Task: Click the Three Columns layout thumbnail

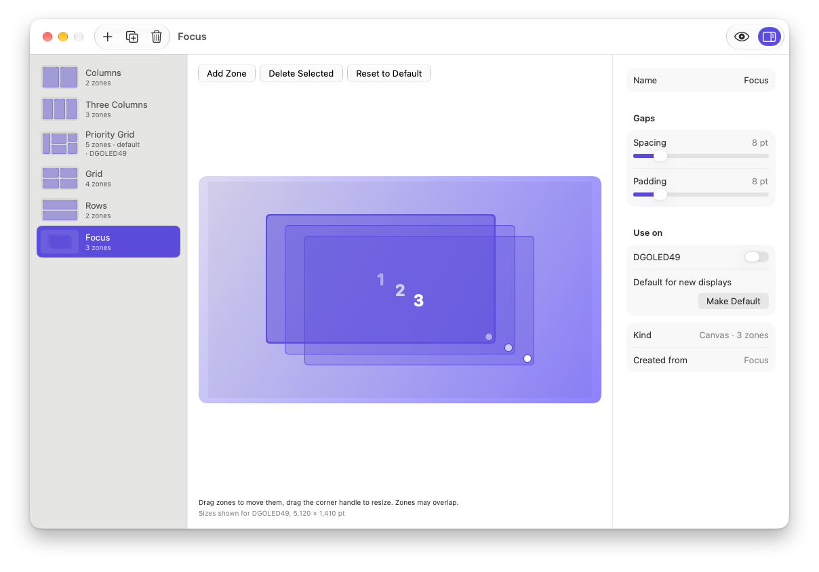Action: pyautogui.click(x=60, y=109)
